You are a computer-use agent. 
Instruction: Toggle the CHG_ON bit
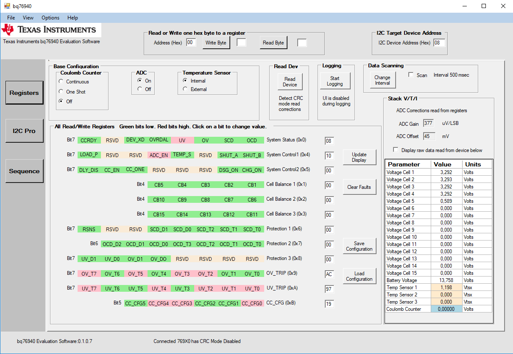(x=252, y=170)
